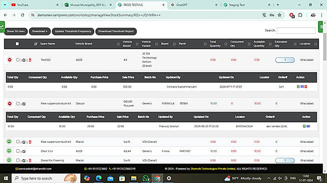
Task: Switch to the ChatGPT browser tab
Action: [182, 5]
